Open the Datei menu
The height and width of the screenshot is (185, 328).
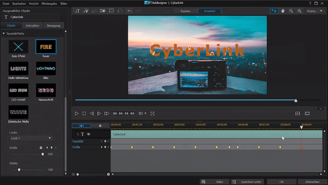click(x=6, y=4)
